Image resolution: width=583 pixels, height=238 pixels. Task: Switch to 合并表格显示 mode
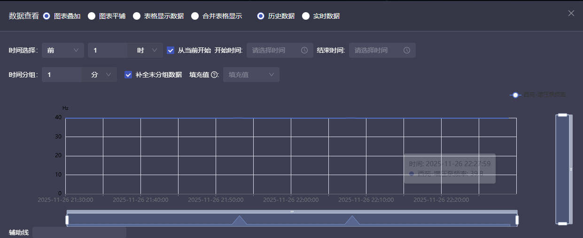pyautogui.click(x=195, y=16)
